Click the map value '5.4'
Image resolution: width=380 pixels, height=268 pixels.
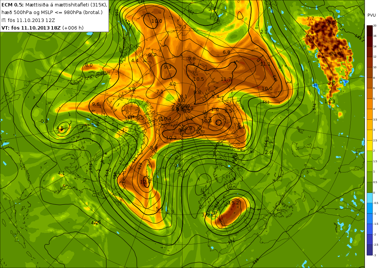click(215, 97)
